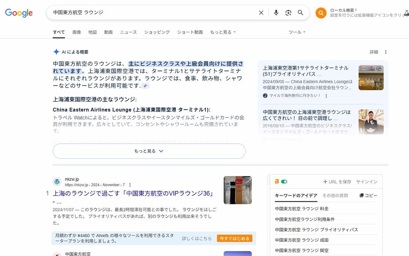The image size is (409, 256).
Task: Open source card 上海浦東空港第1サテライトターミナル
Action: coord(306,71)
